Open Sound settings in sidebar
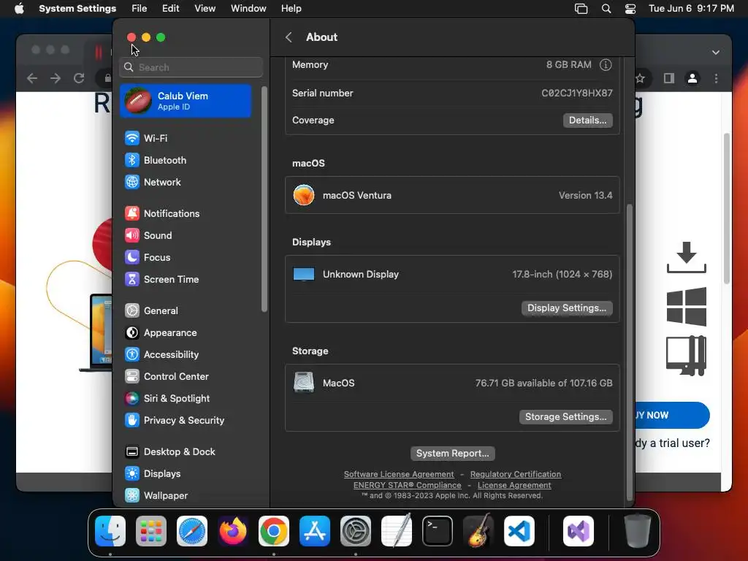 (x=149, y=236)
